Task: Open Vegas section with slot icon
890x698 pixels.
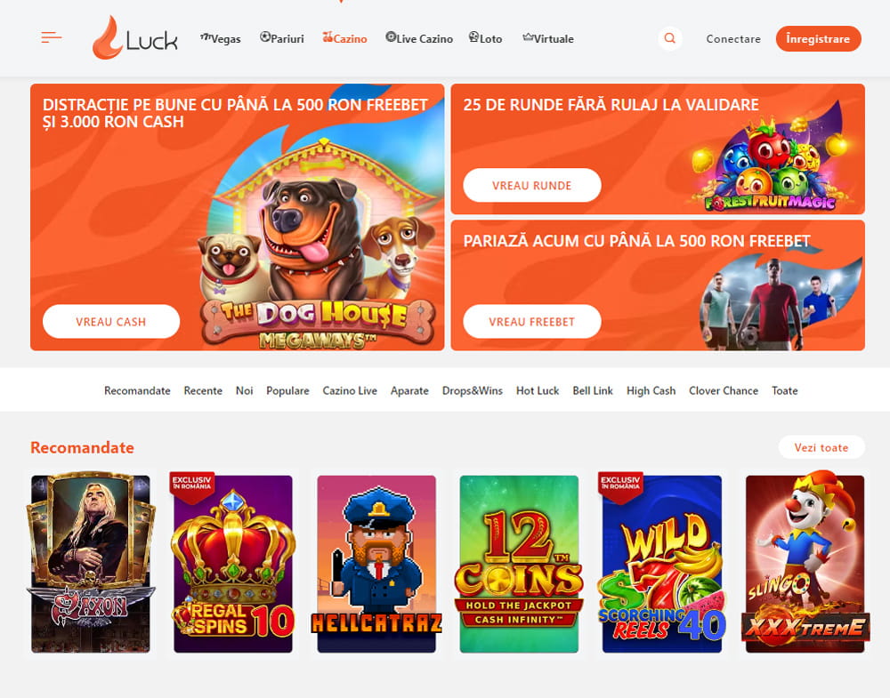Action: (220, 38)
